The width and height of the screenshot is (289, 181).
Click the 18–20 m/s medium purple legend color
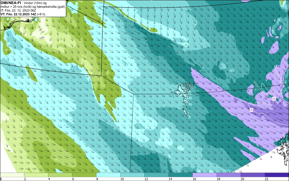(229, 175)
